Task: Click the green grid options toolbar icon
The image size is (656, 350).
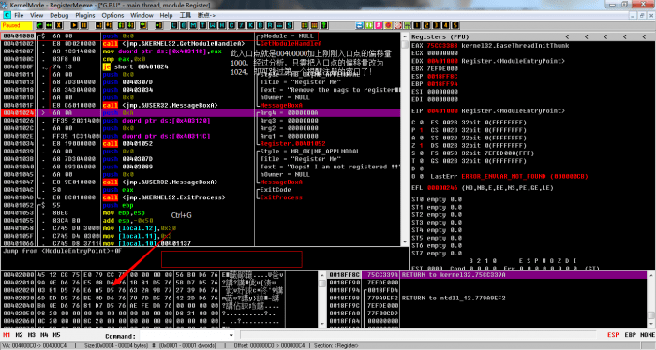Action: (305, 25)
